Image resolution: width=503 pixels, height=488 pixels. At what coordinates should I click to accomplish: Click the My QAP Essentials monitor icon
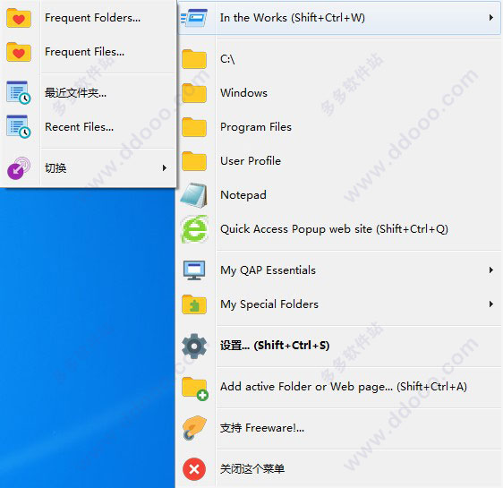[194, 270]
